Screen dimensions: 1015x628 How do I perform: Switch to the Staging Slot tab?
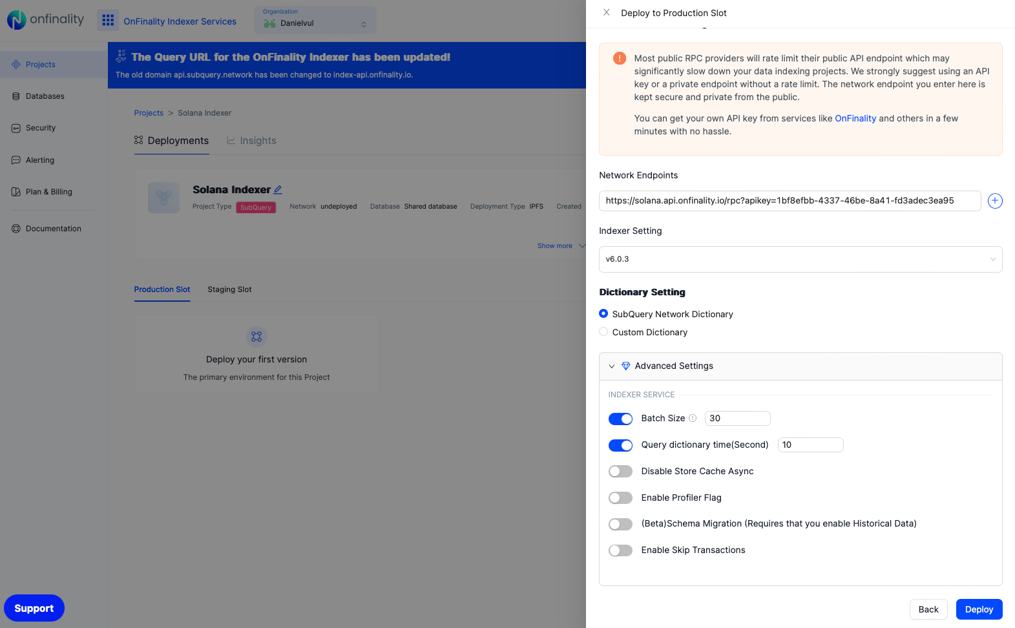[229, 289]
